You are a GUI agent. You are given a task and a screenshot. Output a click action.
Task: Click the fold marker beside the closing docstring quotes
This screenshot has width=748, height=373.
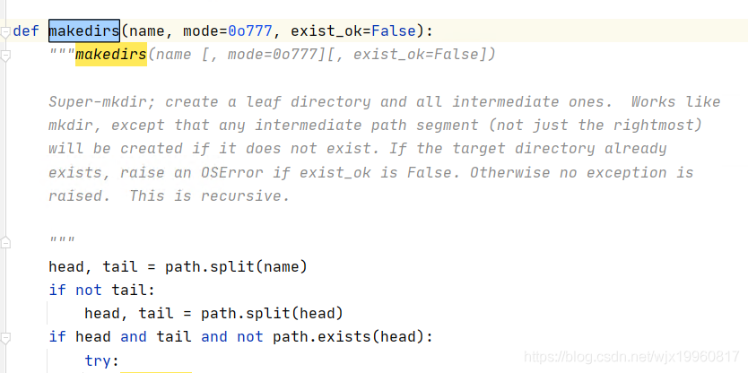pos(5,242)
